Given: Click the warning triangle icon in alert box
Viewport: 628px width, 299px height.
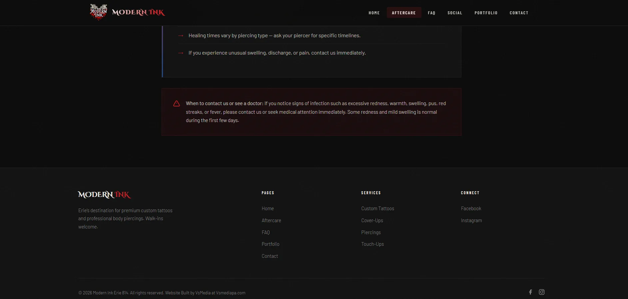Looking at the screenshot, I should 177,103.
